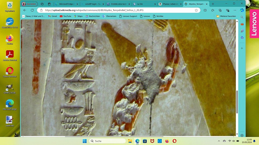The image size is (259, 145).
Task: Open the Gmail bookmark
Action: (53, 16)
